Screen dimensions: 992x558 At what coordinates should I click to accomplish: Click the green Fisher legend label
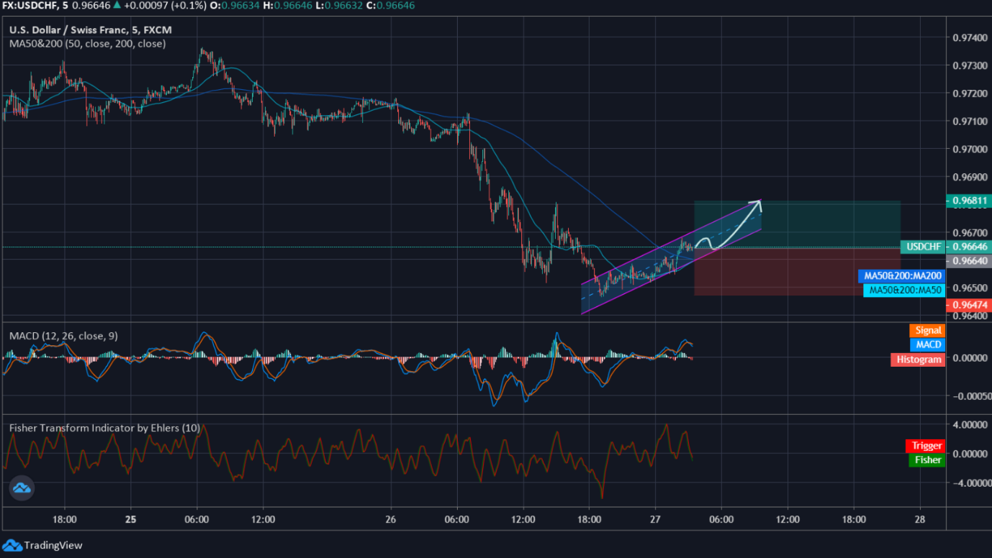[926, 460]
